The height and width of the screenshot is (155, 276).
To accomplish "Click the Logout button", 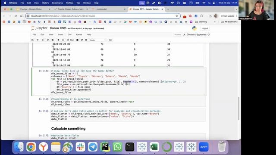I will [x=205, y=28].
